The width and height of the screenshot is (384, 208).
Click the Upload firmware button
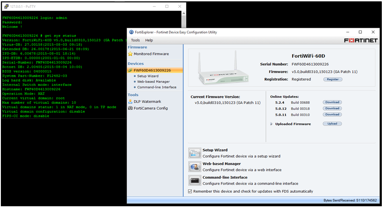pyautogui.click(x=332, y=124)
